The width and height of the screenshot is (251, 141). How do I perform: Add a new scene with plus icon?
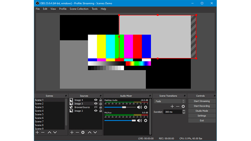tap(37, 133)
